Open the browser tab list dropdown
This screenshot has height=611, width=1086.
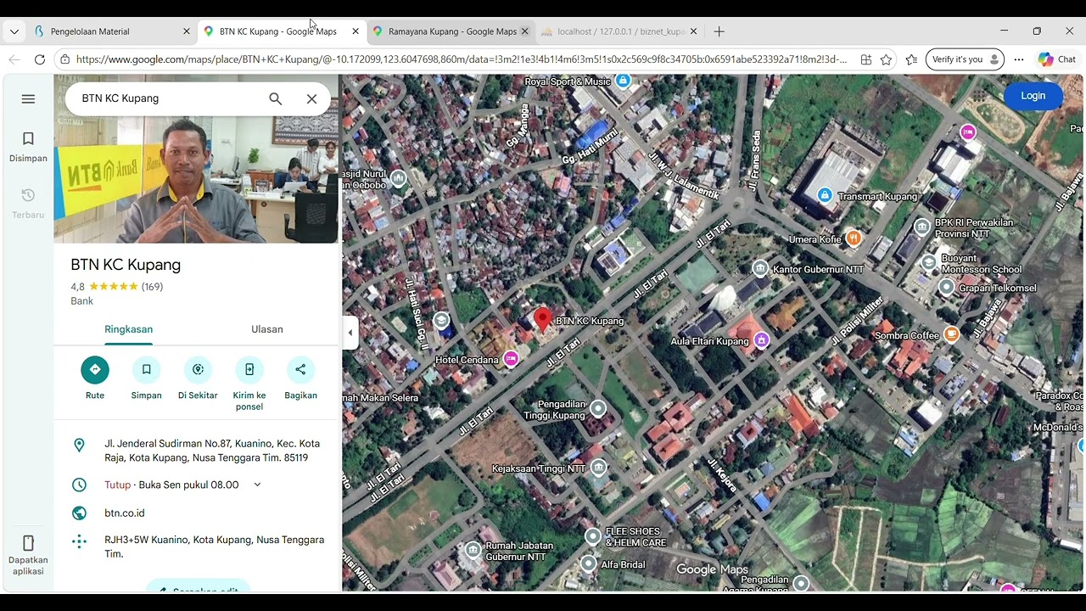click(14, 31)
